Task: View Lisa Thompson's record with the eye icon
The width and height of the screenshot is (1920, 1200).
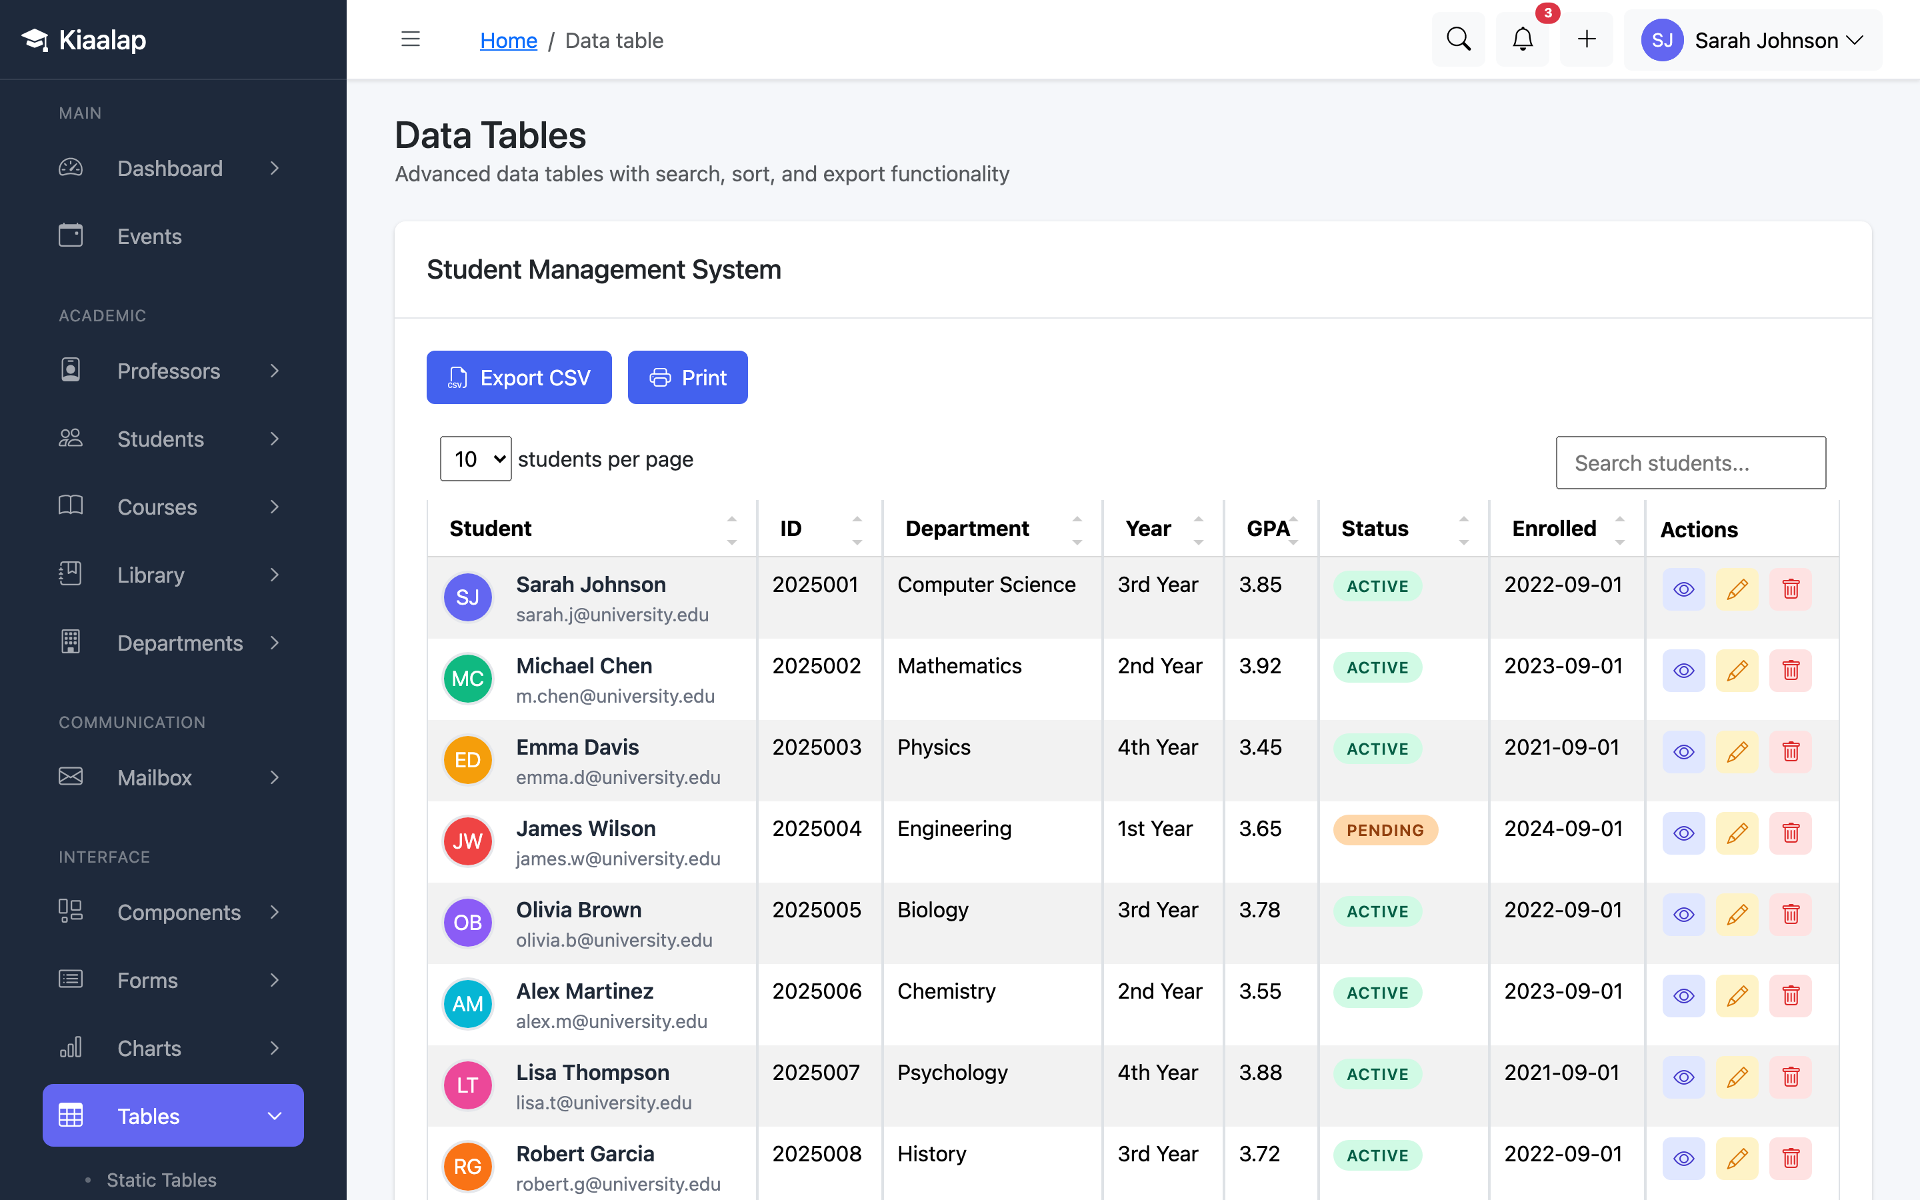Action: click(x=1683, y=1077)
